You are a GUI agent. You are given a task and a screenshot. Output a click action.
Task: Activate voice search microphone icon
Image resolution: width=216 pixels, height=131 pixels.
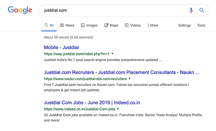191,10
